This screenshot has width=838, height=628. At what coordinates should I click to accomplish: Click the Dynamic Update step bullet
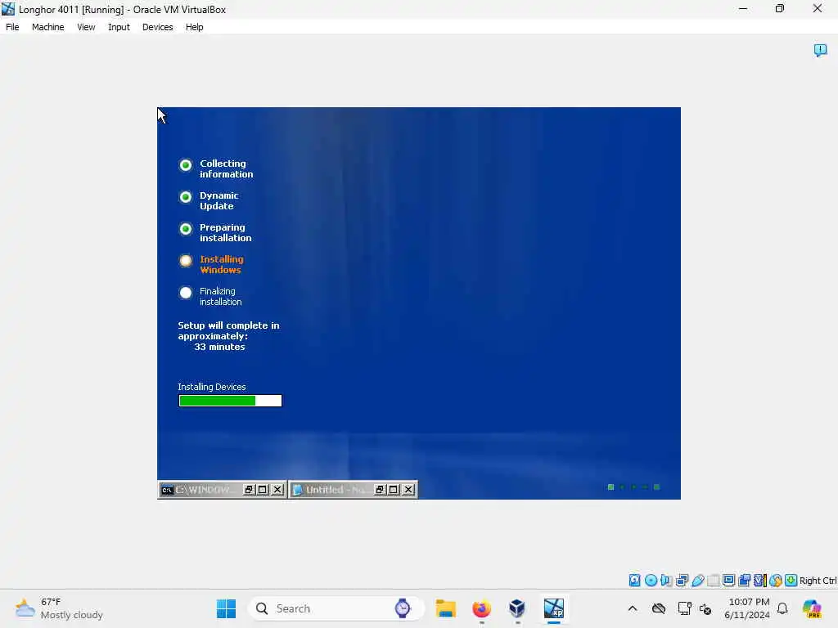186,197
